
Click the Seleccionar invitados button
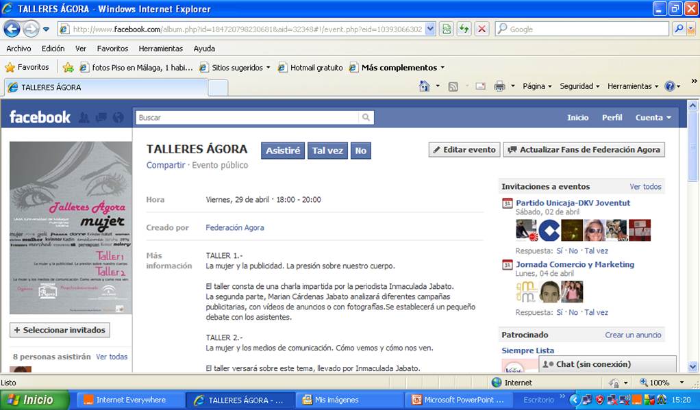(60, 330)
